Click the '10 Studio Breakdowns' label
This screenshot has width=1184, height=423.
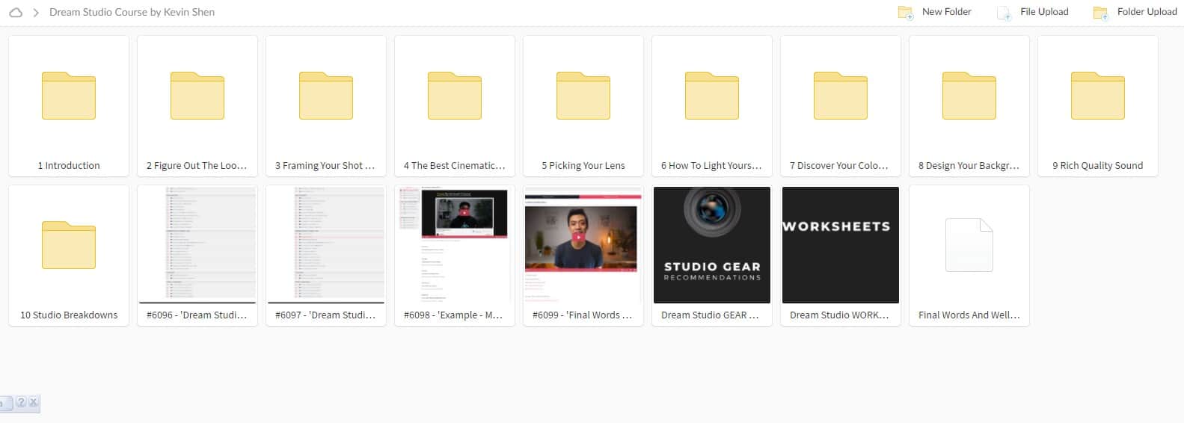click(69, 315)
